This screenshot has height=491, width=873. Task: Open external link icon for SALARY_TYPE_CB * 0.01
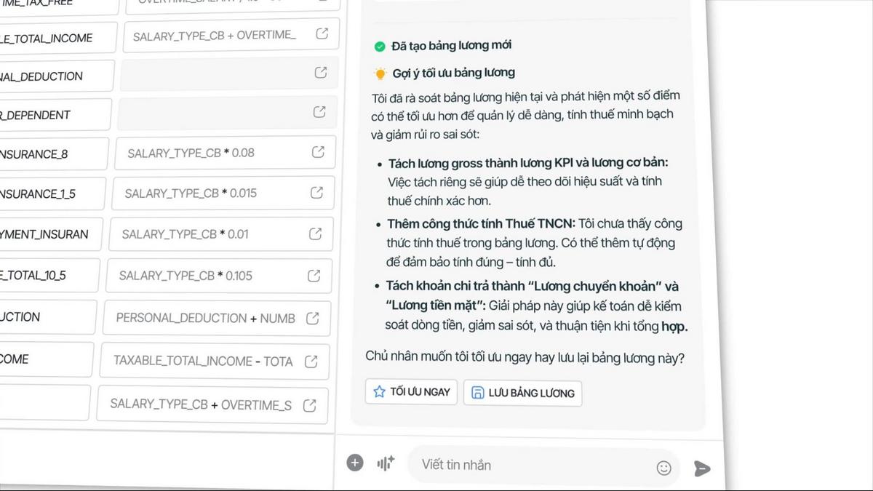315,233
